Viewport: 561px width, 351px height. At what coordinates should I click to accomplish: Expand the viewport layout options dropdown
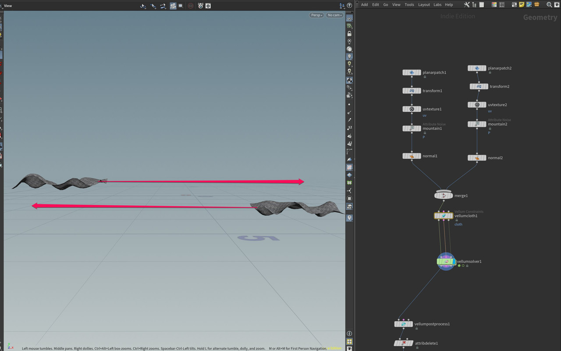pos(342,6)
